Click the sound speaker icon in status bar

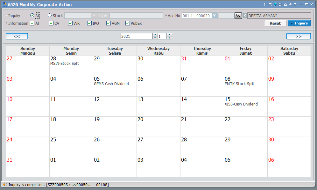[4, 185]
